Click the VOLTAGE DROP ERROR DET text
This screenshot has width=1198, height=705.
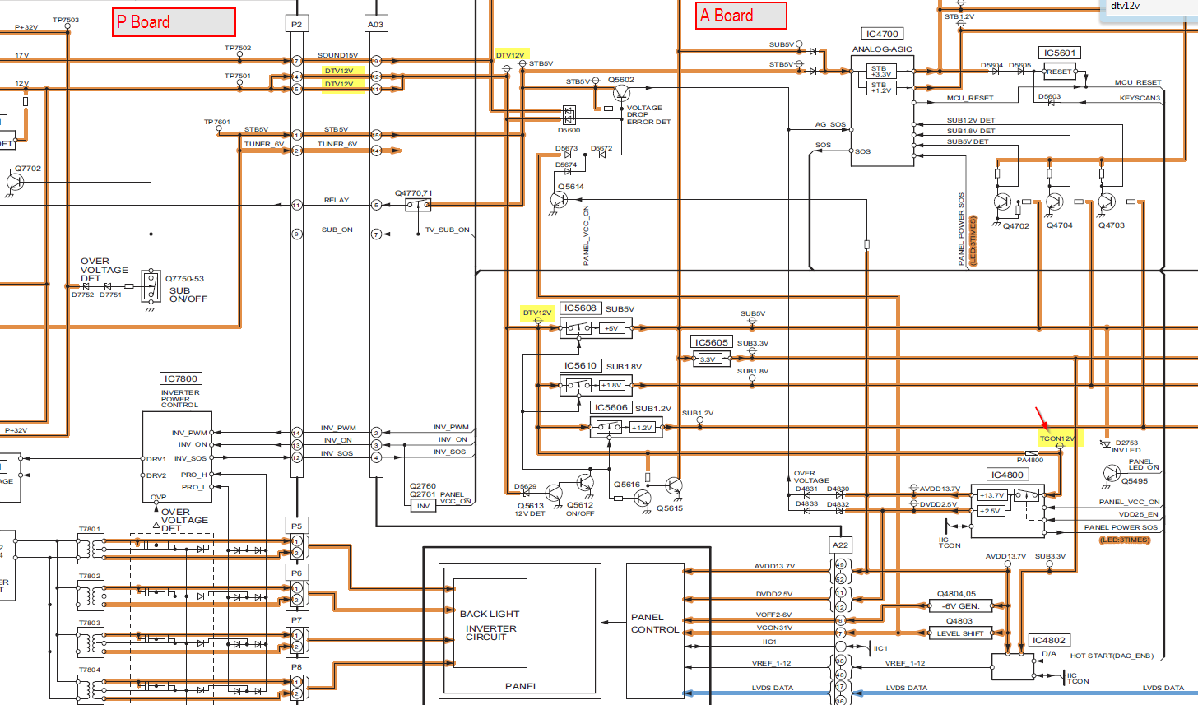pos(648,115)
